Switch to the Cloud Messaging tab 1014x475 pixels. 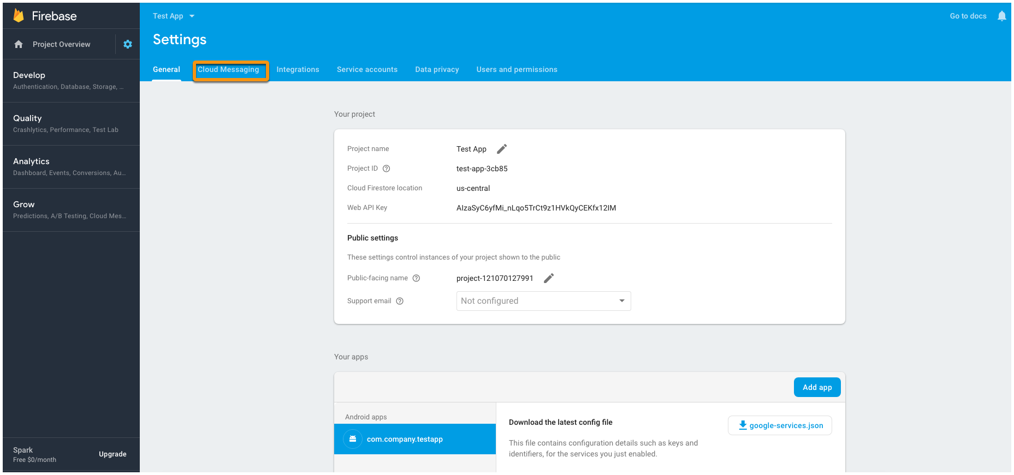tap(228, 69)
